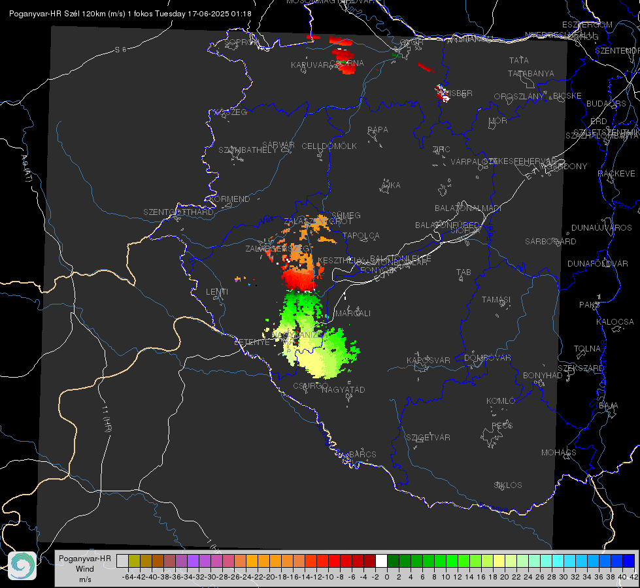Click the SÜMEG city label

click(346, 215)
